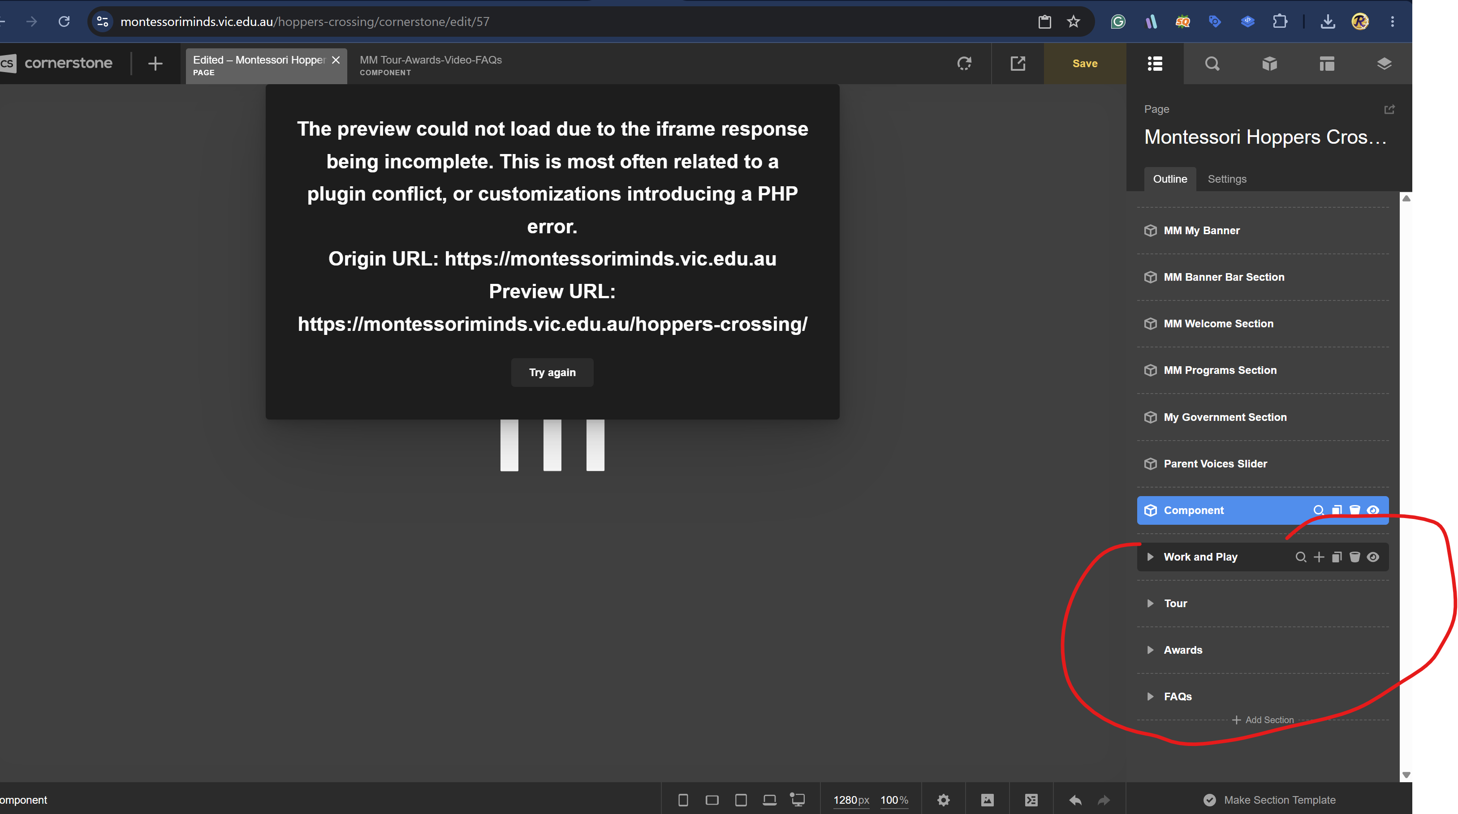Viewport: 1458px width, 814px height.
Task: Delete the Component row with trash icon
Action: point(1354,510)
